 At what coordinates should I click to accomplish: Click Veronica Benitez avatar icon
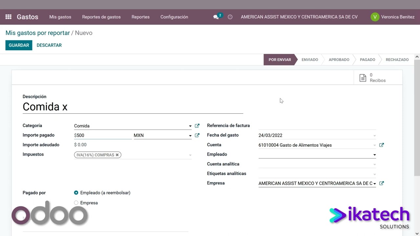375,17
